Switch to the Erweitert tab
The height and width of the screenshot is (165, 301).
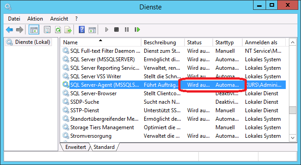(x=76, y=147)
